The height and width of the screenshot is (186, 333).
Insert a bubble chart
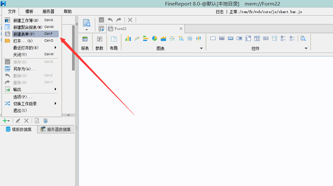tap(181, 38)
